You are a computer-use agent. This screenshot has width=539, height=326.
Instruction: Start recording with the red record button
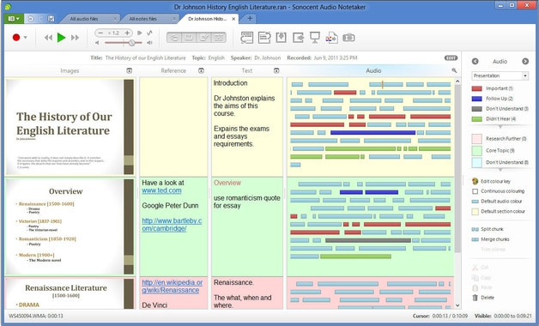tap(16, 37)
